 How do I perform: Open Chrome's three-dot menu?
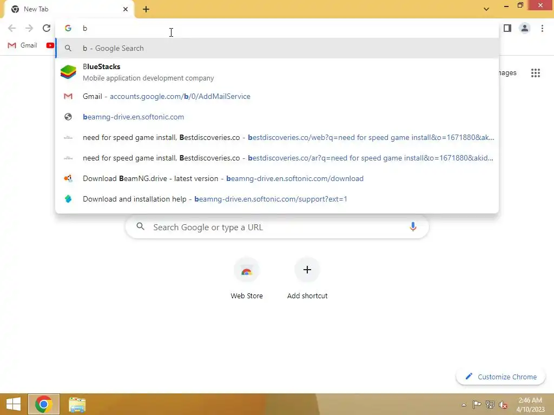click(542, 28)
